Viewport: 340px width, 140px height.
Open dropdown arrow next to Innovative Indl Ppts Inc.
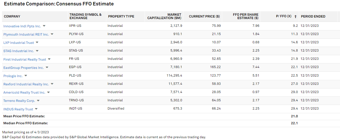click(x=44, y=26)
